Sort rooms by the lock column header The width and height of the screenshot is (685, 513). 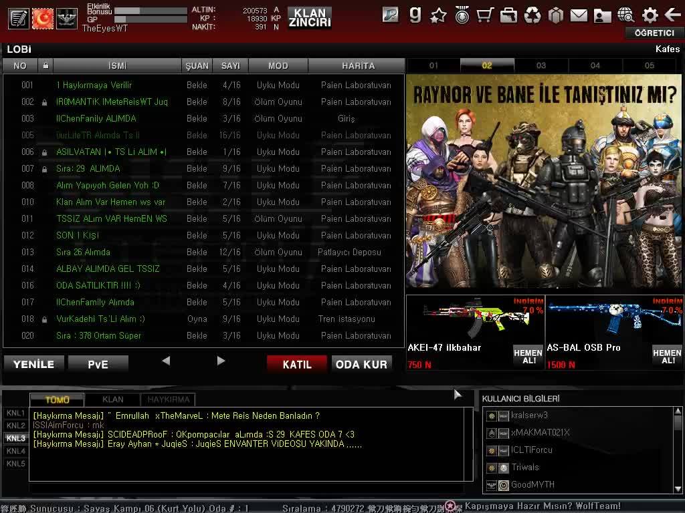pyautogui.click(x=45, y=65)
